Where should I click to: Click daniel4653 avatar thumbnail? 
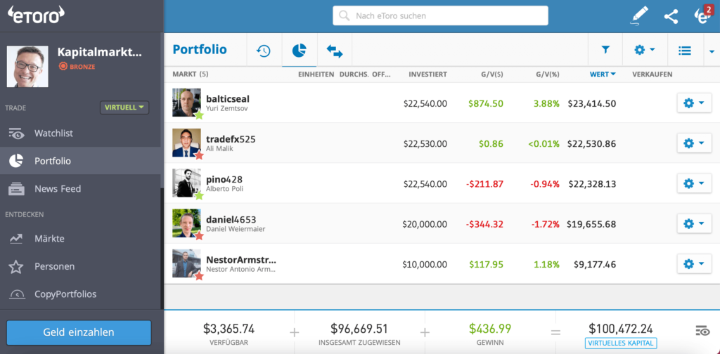click(x=186, y=223)
